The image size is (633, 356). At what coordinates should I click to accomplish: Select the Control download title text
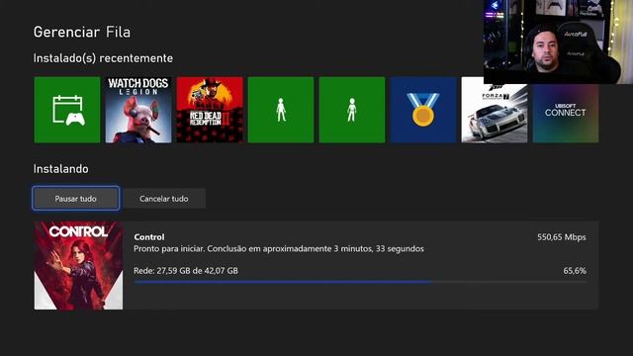click(149, 237)
